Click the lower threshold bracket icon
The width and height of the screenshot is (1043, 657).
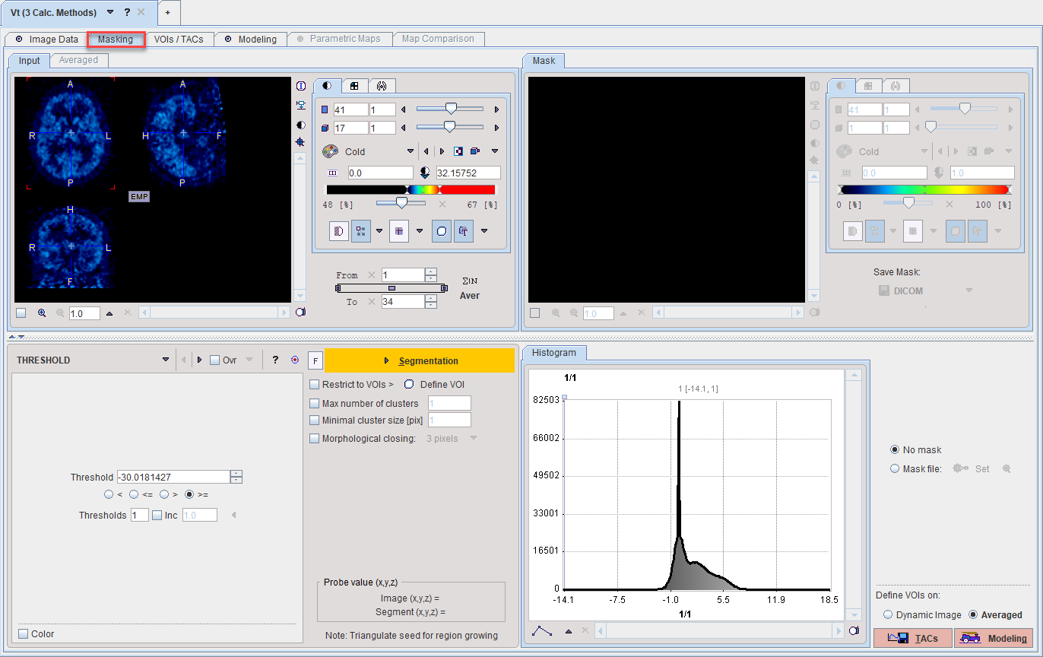(x=333, y=173)
